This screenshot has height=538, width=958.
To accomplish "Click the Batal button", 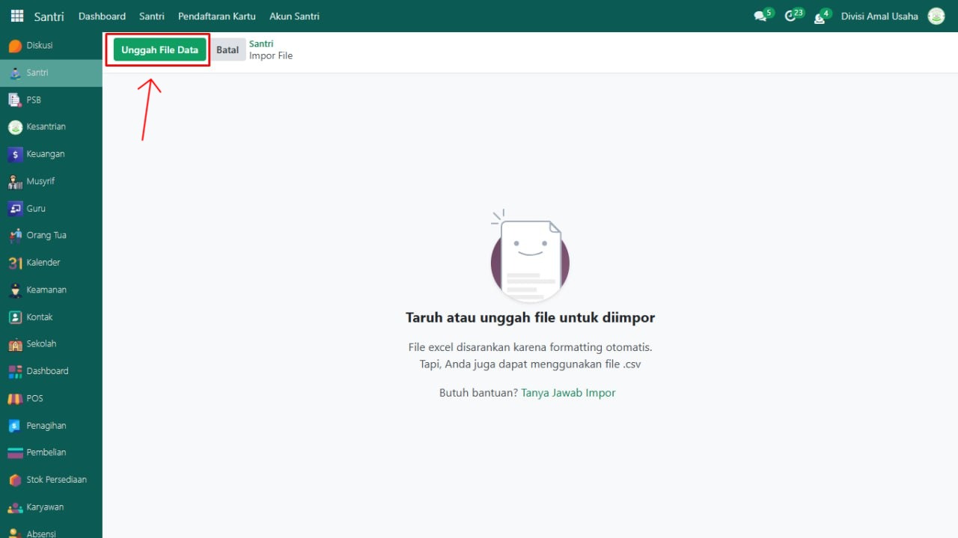I will tap(228, 50).
